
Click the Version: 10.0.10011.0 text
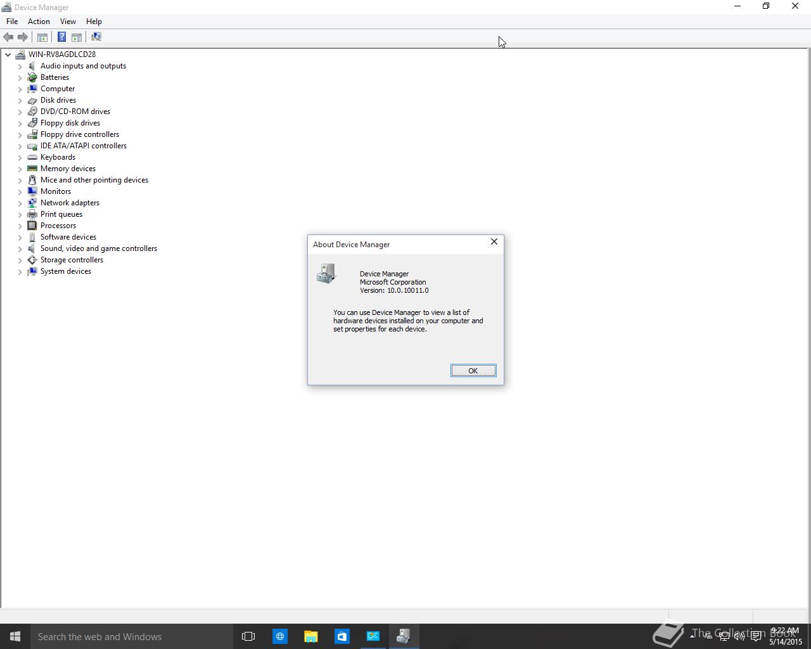click(x=394, y=290)
